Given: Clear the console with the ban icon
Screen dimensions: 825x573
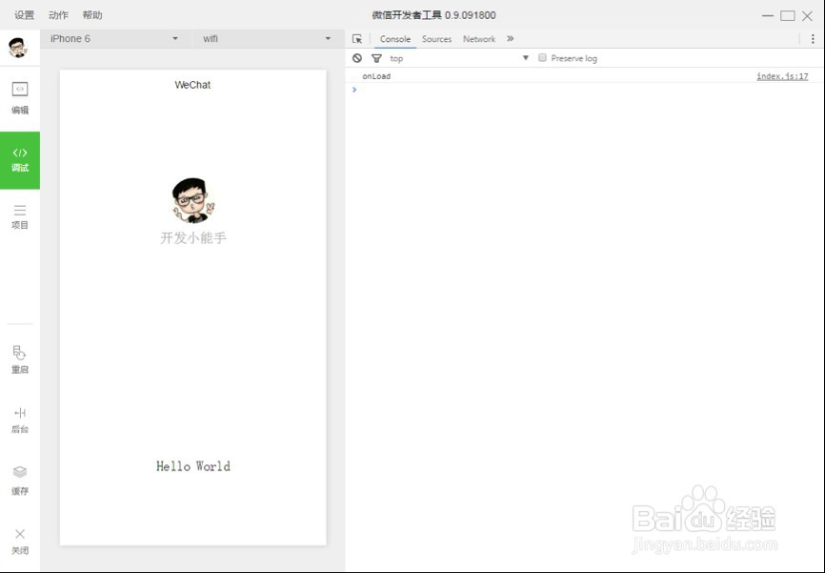Looking at the screenshot, I should click(x=357, y=58).
